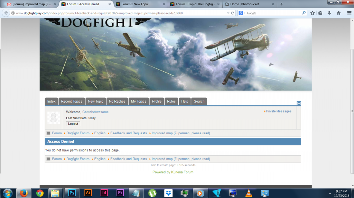Collapse the profile box with the minus toggle
Viewport: 354px width, 198px height.
pos(299,103)
